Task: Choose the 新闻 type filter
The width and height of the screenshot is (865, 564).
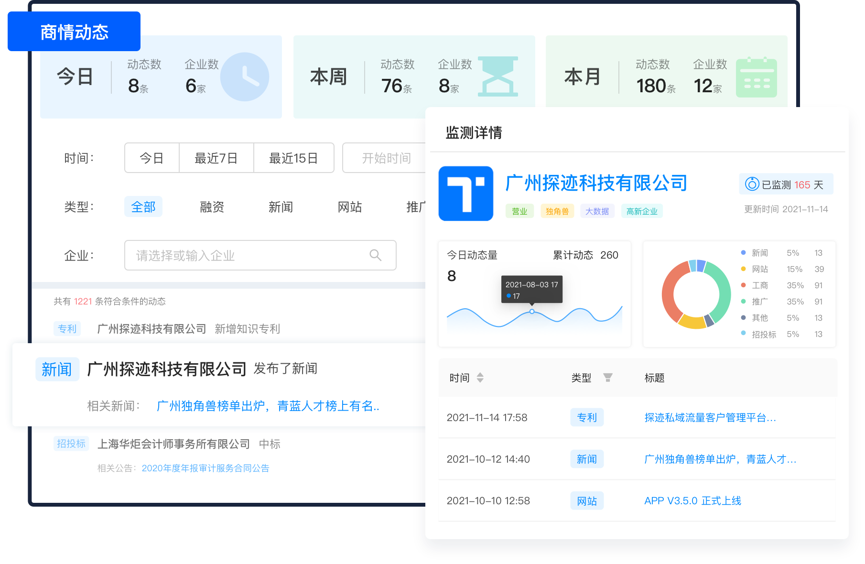Action: [281, 206]
